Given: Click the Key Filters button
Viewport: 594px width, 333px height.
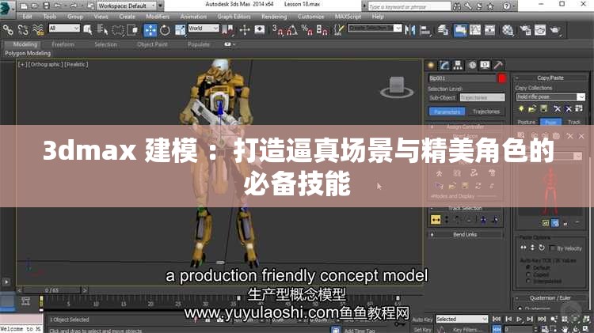Looking at the screenshot, I should (467, 330).
